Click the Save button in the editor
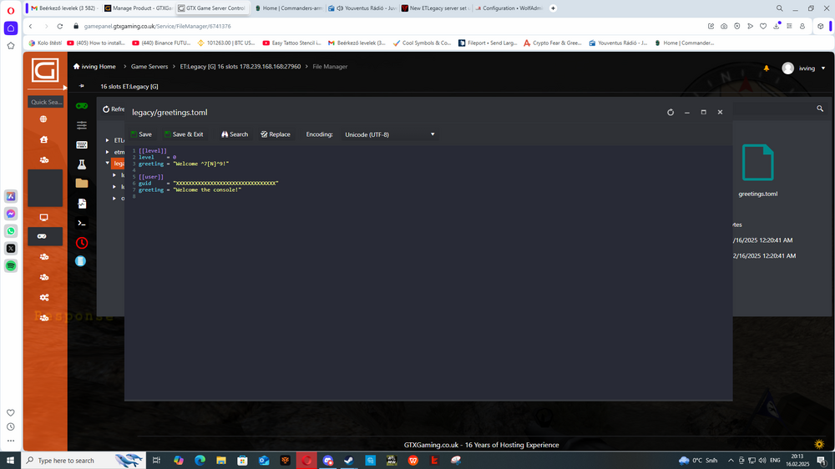Viewport: 835px width, 469px height. [141, 134]
